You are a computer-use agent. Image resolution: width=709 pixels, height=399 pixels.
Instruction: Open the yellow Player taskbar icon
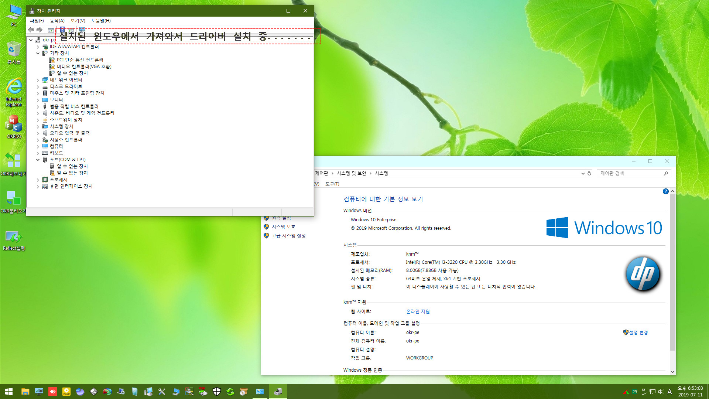click(x=66, y=392)
